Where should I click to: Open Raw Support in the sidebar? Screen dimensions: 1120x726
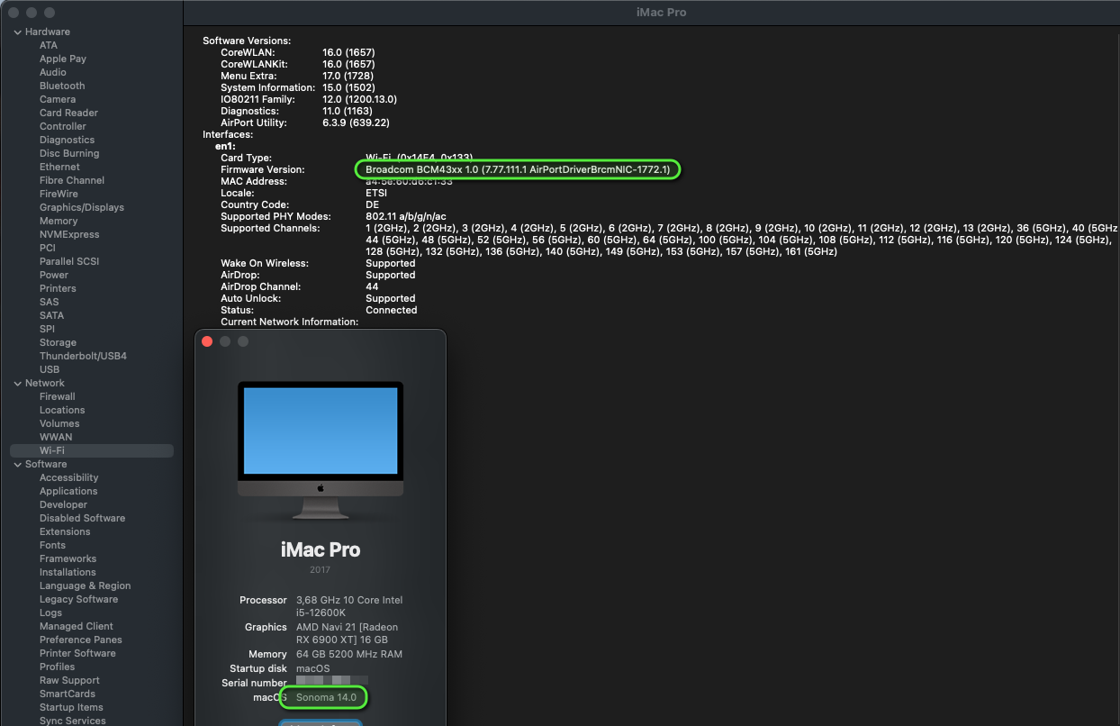pos(69,680)
